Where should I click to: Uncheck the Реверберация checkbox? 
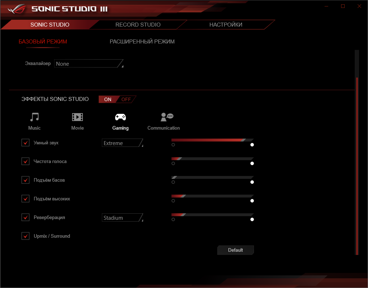25,217
